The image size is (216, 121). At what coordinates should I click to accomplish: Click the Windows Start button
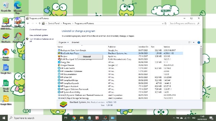[x=4, y=118]
